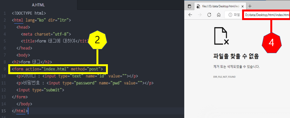Screen dimensions: 290x118
Task: Open a new browser tab with plus
Action: pyautogui.click(x=250, y=6)
